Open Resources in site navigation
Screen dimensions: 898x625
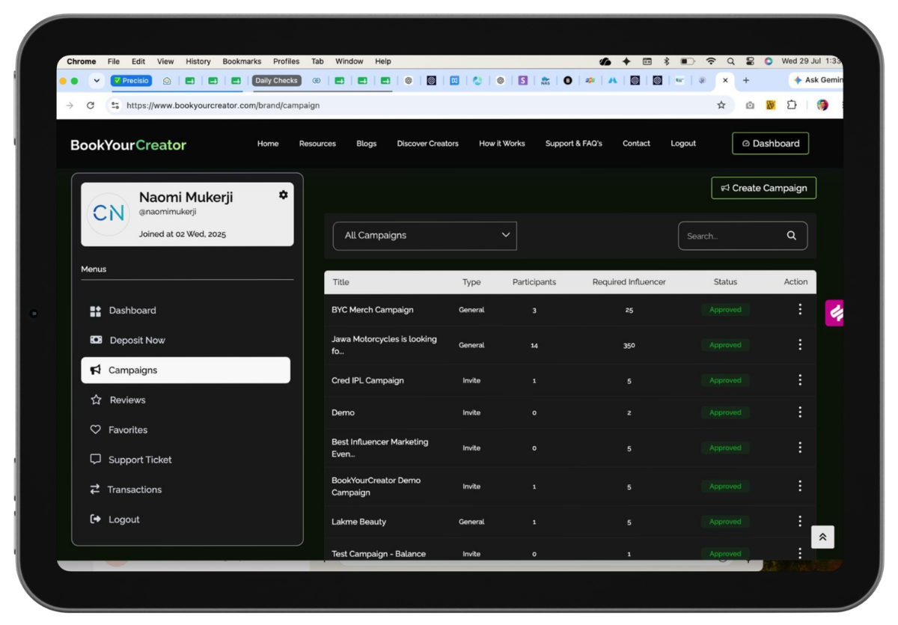317,144
